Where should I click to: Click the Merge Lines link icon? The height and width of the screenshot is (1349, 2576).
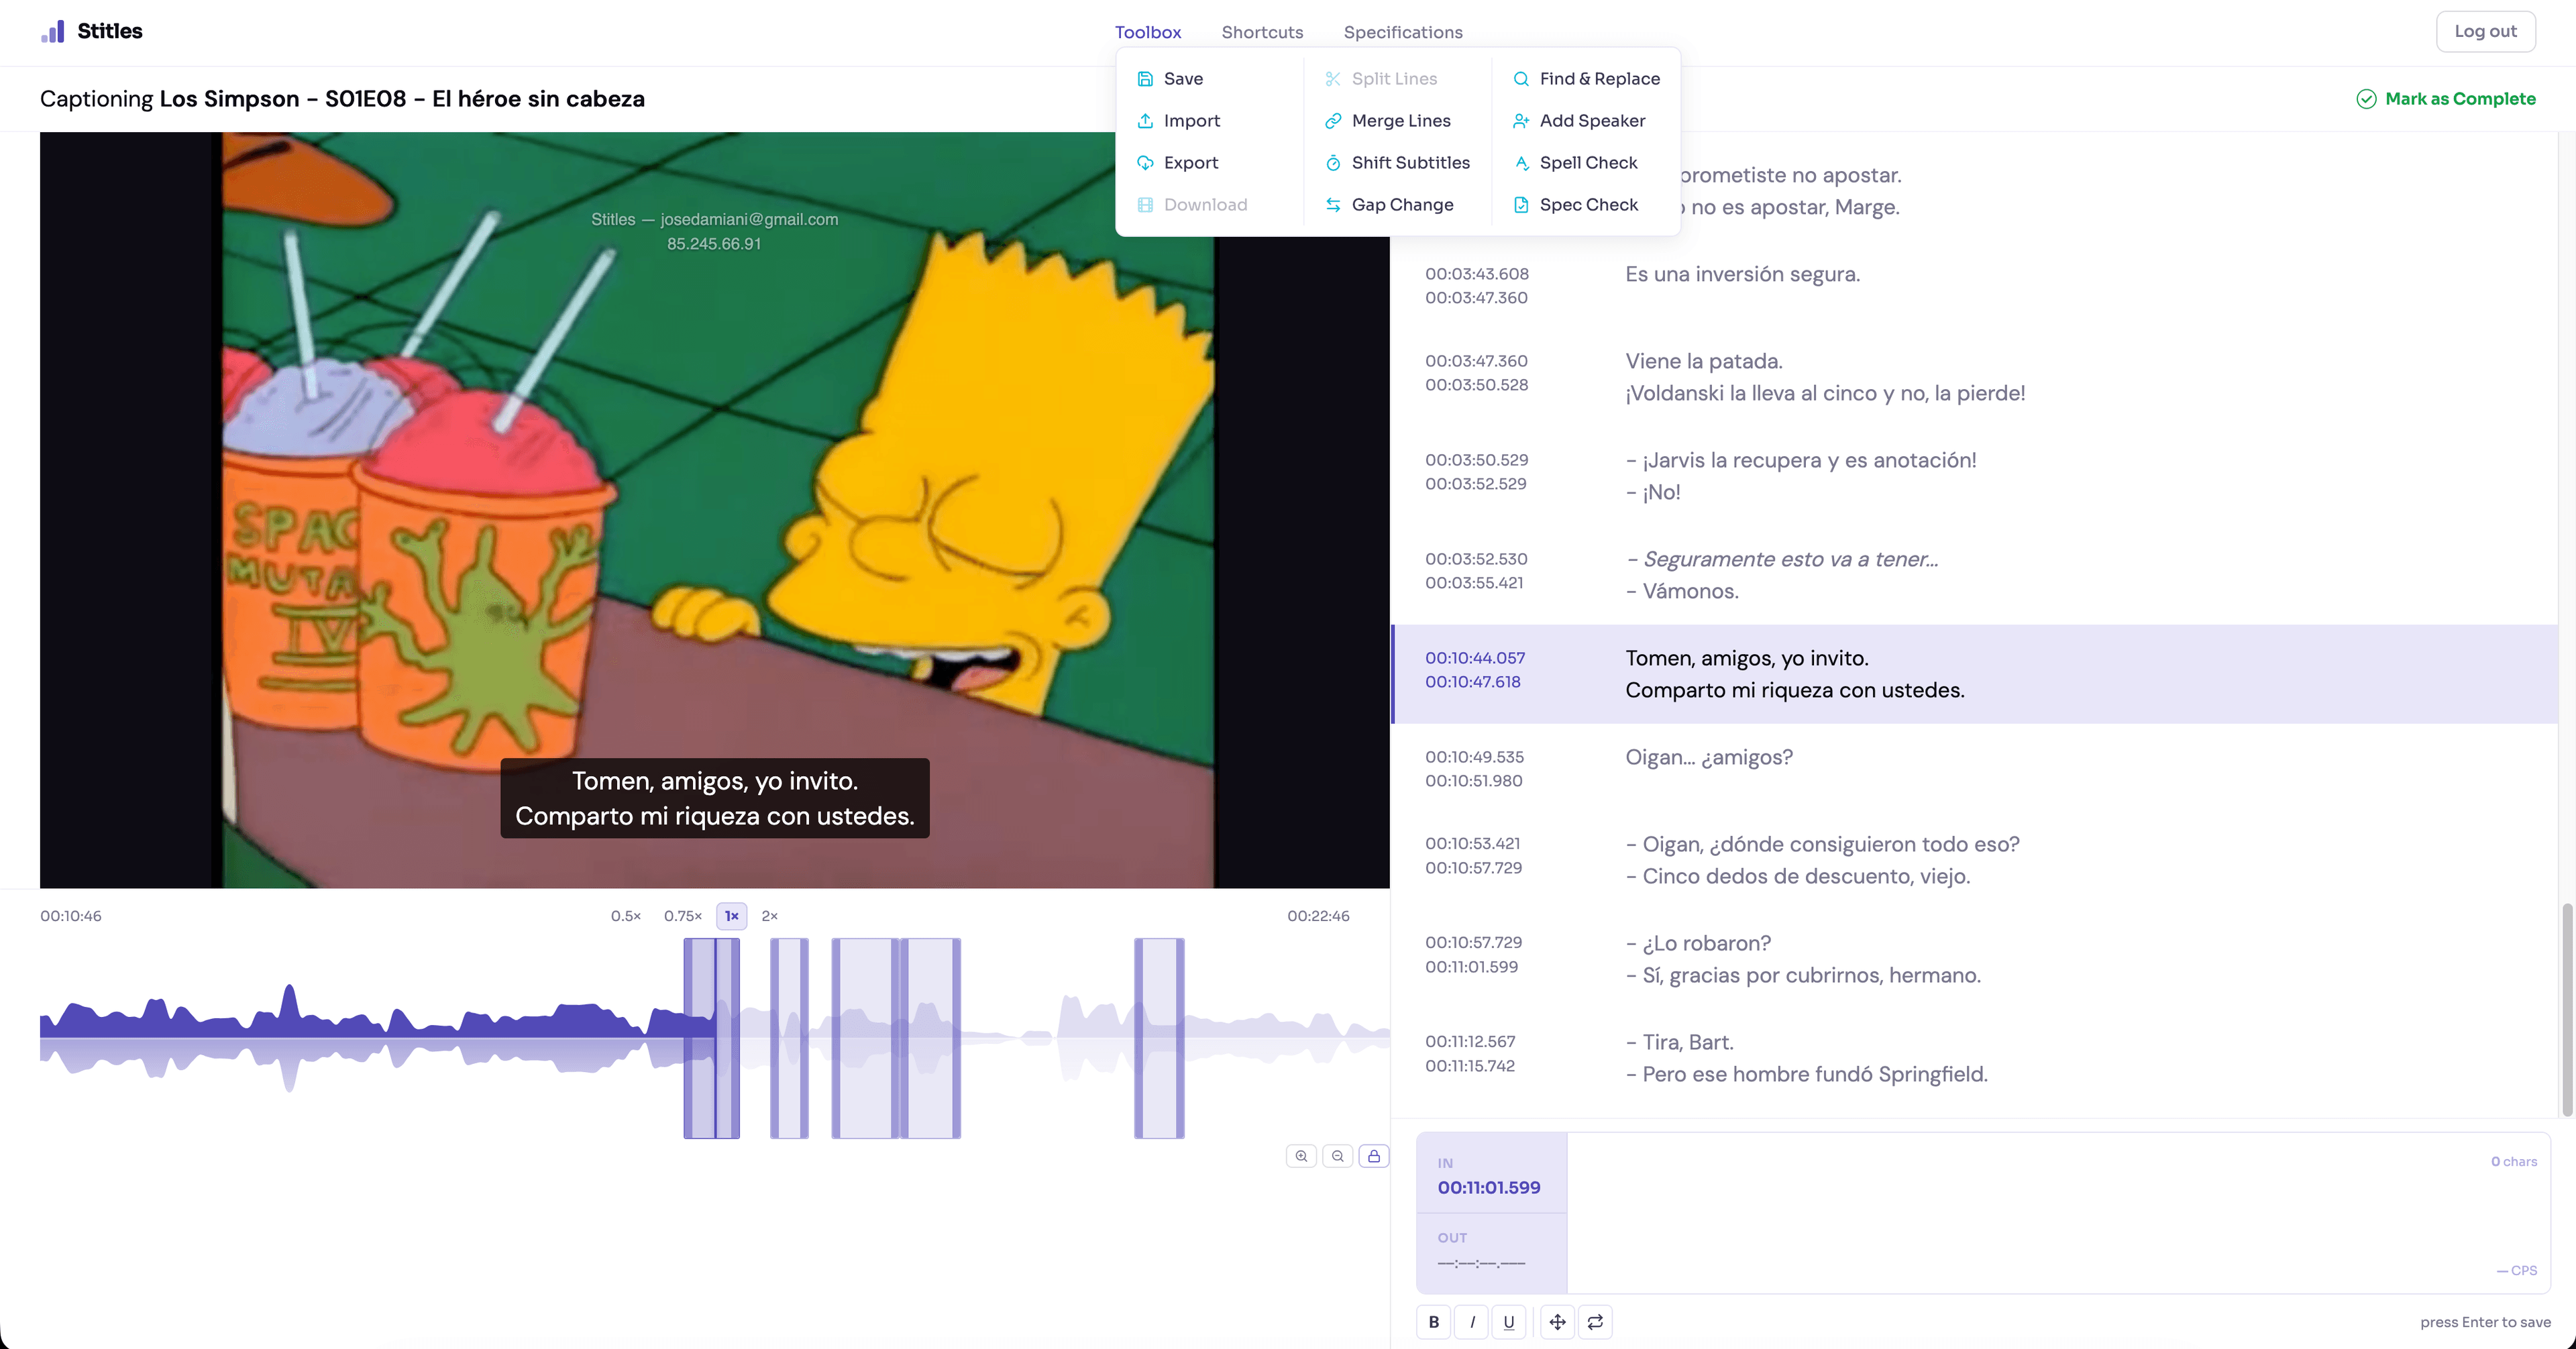tap(1333, 121)
